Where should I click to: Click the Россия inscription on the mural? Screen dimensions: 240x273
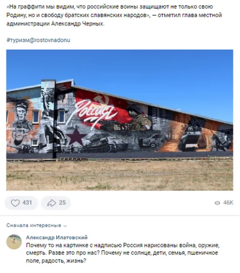pyautogui.click(x=95, y=113)
